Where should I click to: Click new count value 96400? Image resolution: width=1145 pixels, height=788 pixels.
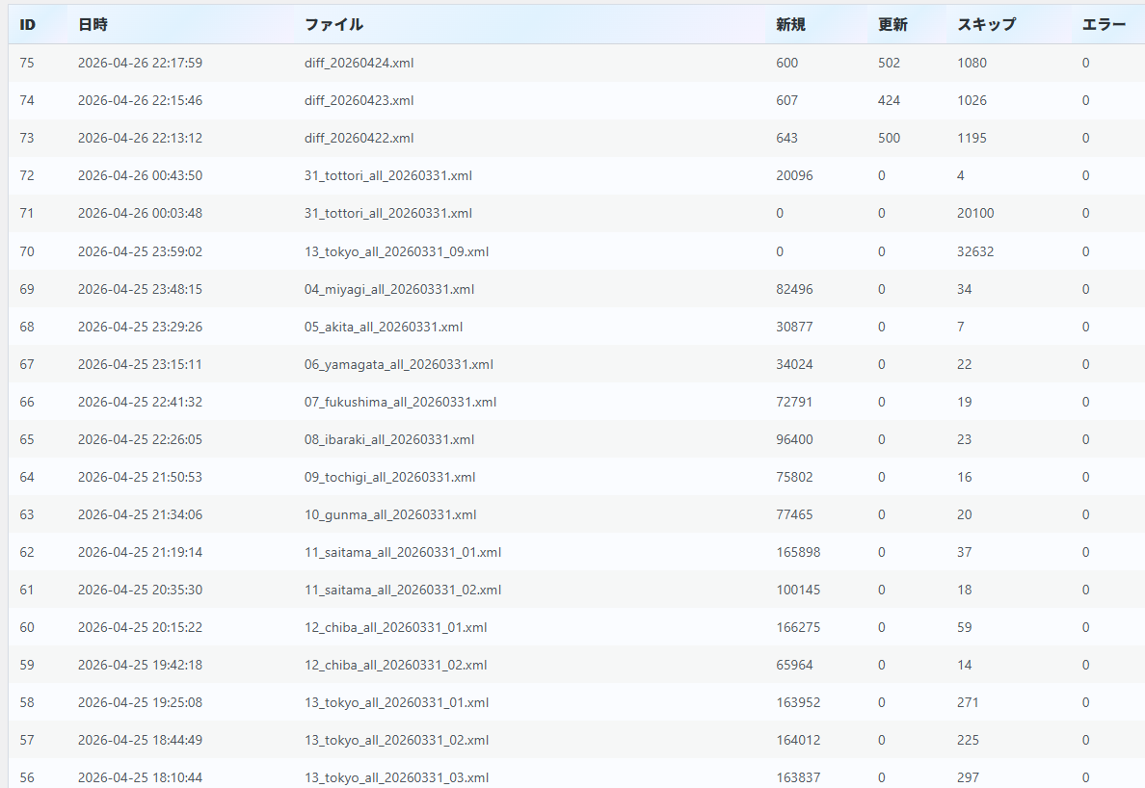click(794, 439)
